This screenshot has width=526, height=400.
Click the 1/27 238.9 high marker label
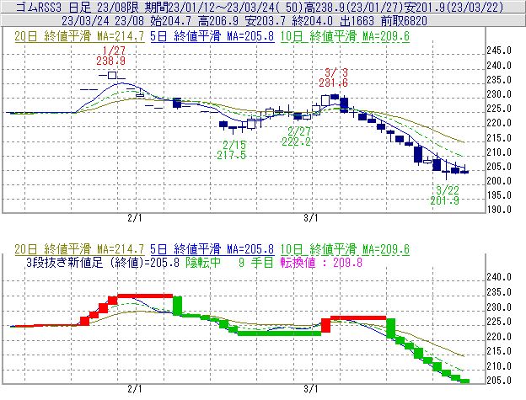pos(111,56)
